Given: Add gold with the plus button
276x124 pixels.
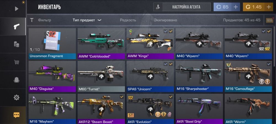Looking at the screenshot, I should click(x=269, y=7).
